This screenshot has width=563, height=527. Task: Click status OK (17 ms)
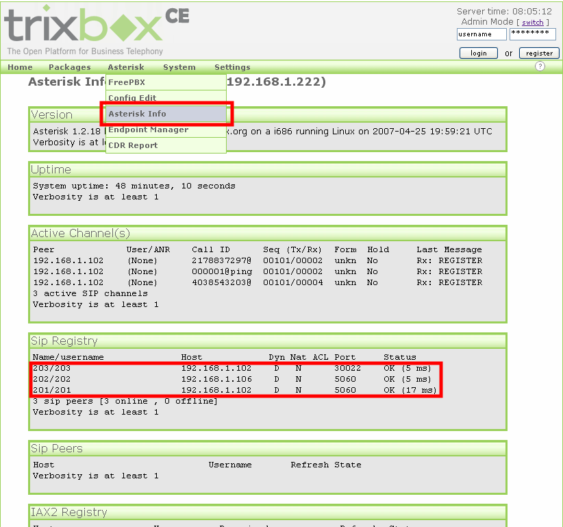coord(410,390)
